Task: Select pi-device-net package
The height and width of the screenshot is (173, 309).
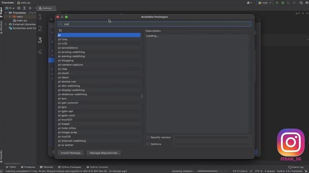Action: pyautogui.click(x=99, y=82)
